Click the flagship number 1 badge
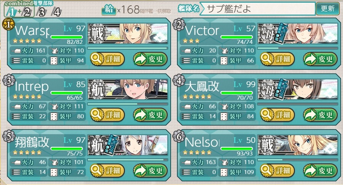Image resolution: width=343 pixels, height=185 pixels. [x=8, y=25]
